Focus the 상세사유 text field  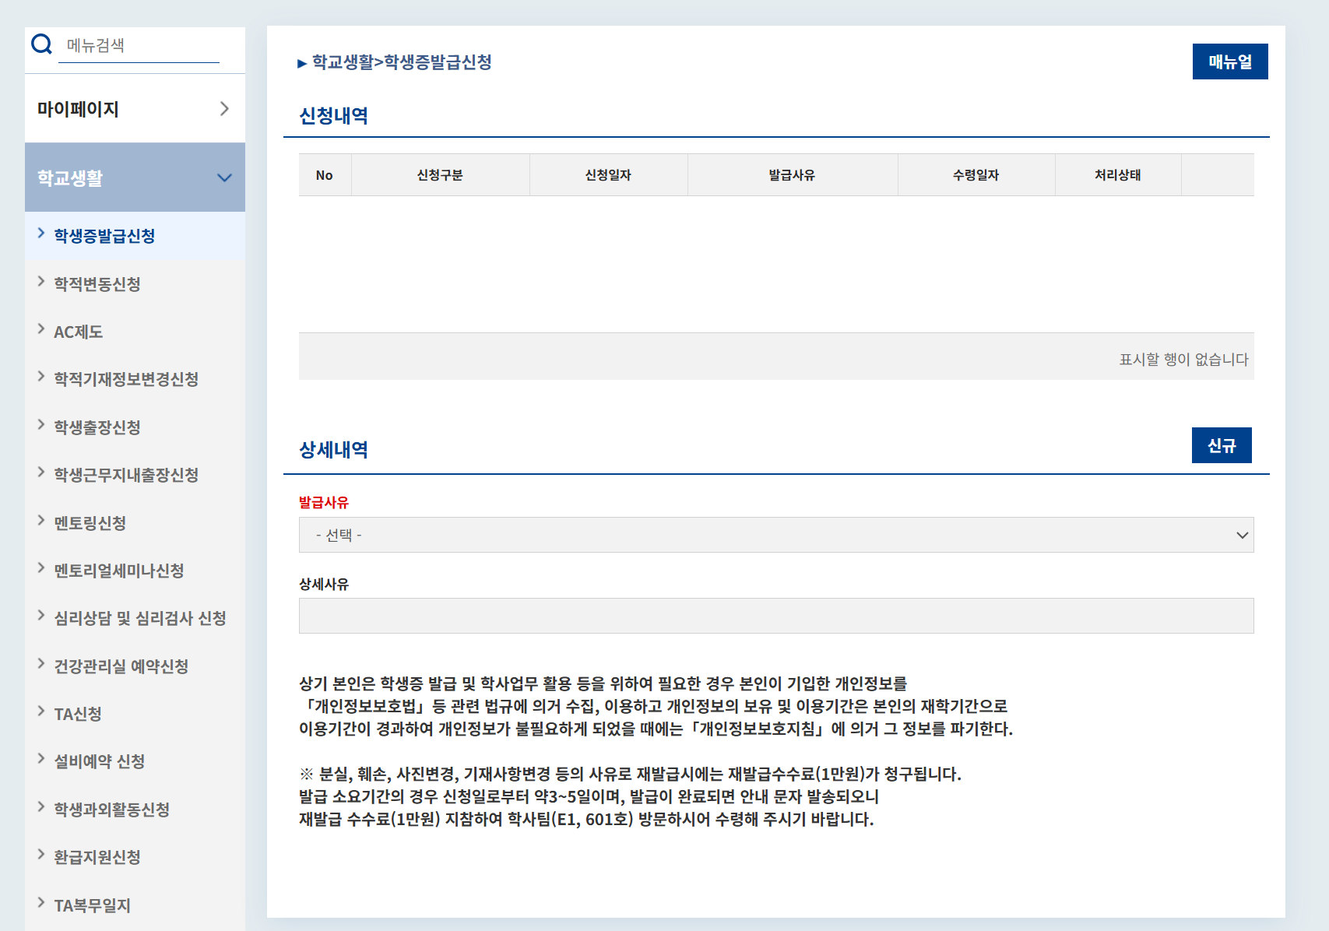776,616
